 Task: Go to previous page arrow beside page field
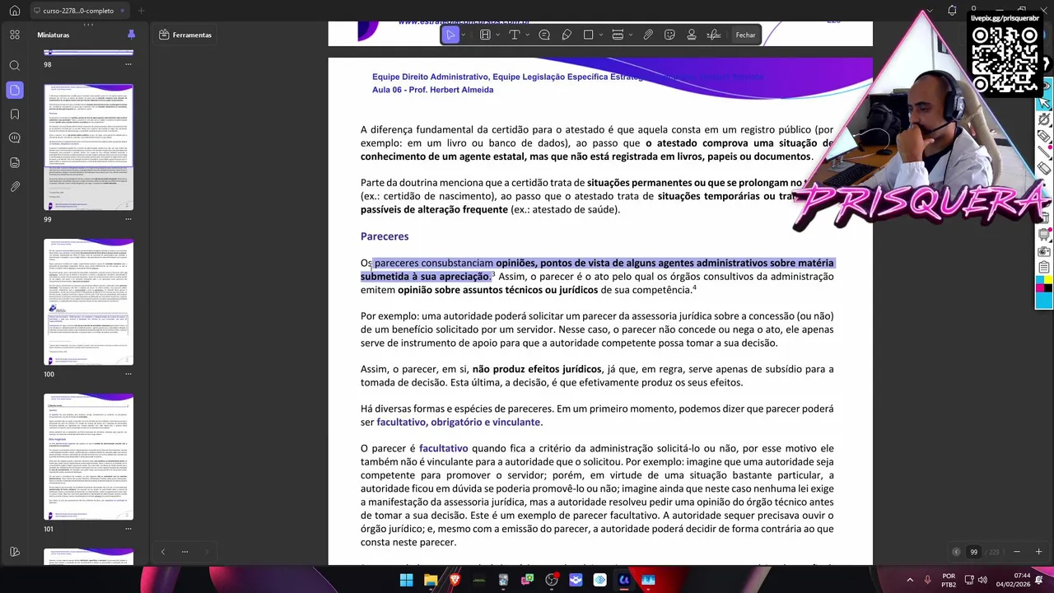[x=956, y=552]
